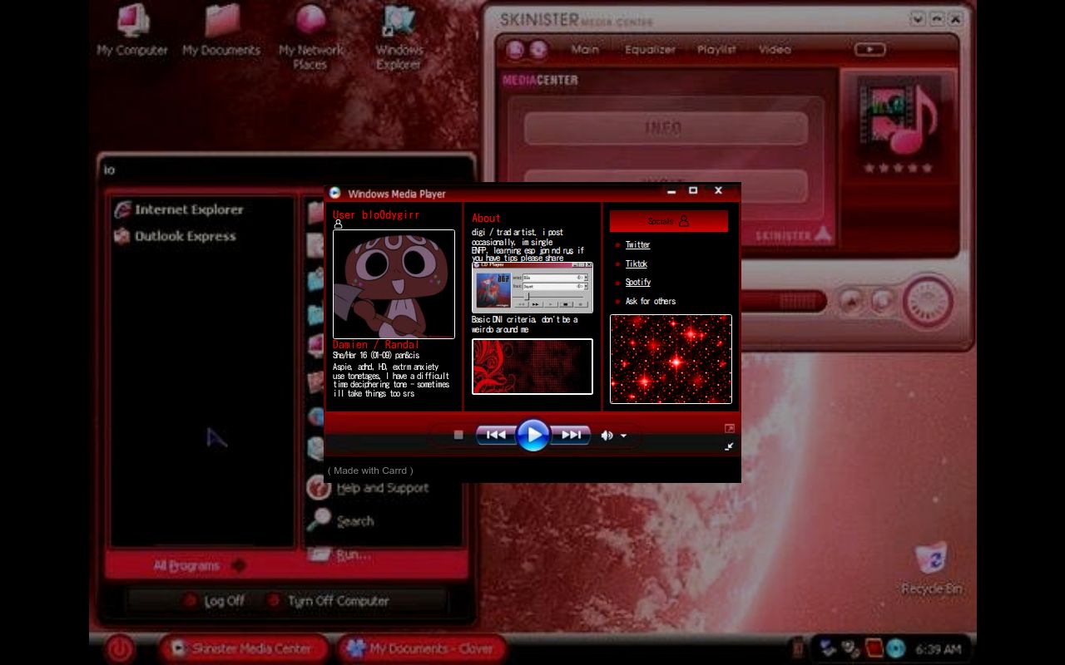
Task: Skip to next track in Windows Media Player
Action: 571,435
